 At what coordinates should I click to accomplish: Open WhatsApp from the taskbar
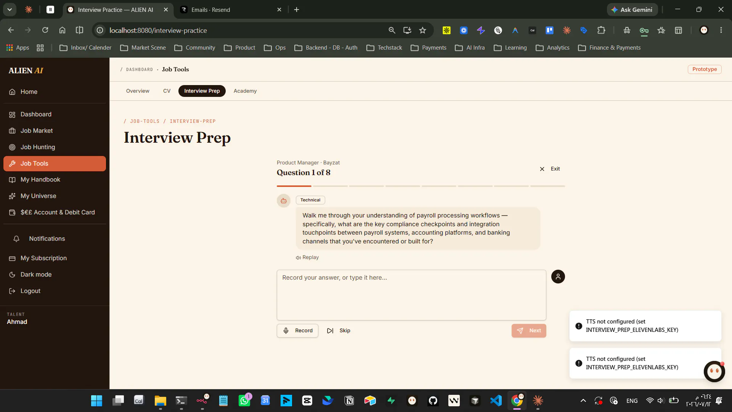tap(244, 401)
